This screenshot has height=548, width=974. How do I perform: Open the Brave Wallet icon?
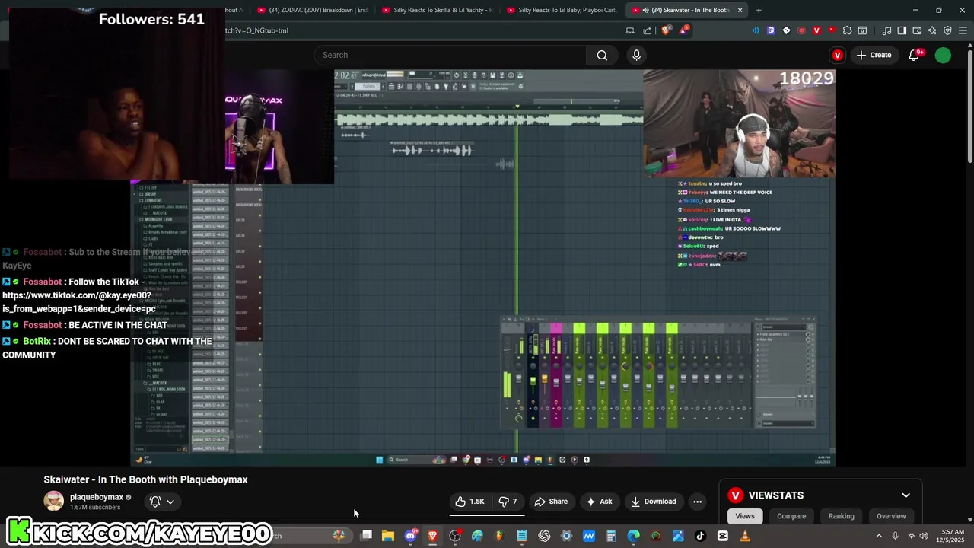tap(917, 30)
